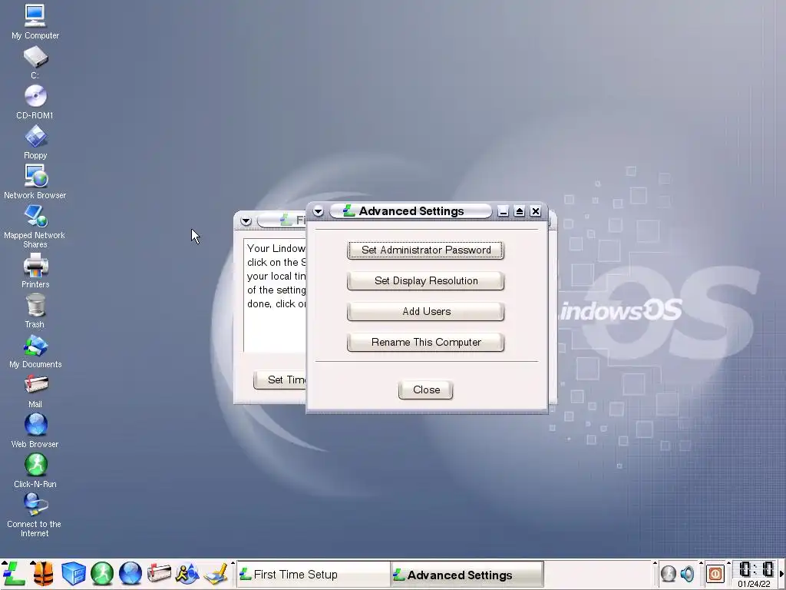This screenshot has height=590, width=786.
Task: Close the Advanced Settings dialog via Close button
Action: (425, 389)
